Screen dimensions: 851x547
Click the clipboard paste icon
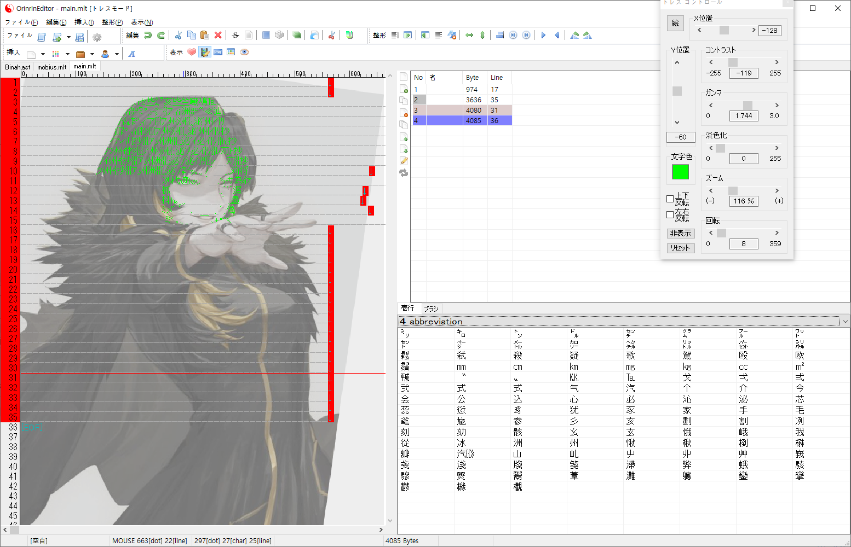[x=205, y=36]
